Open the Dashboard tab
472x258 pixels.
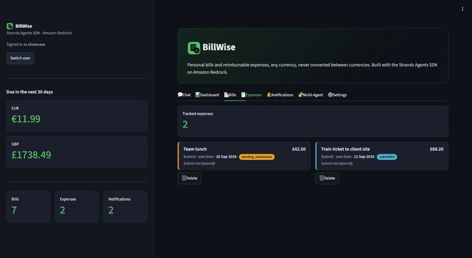[x=207, y=95]
